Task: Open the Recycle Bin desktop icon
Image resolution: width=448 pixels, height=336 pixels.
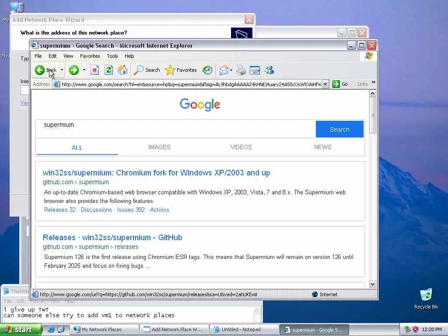Action: click(426, 299)
